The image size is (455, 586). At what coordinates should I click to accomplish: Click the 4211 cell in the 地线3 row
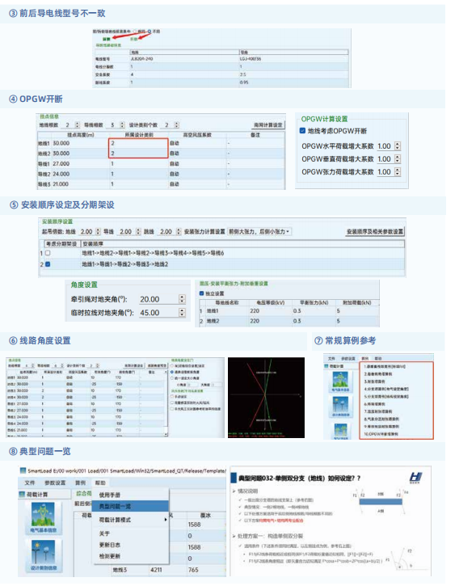click(156, 570)
